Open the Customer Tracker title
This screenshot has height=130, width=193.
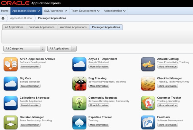(169, 98)
